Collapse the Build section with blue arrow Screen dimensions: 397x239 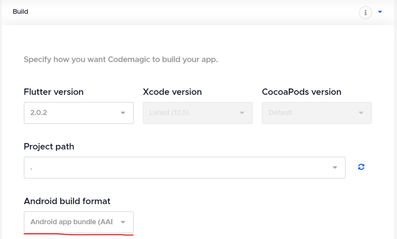(x=380, y=12)
